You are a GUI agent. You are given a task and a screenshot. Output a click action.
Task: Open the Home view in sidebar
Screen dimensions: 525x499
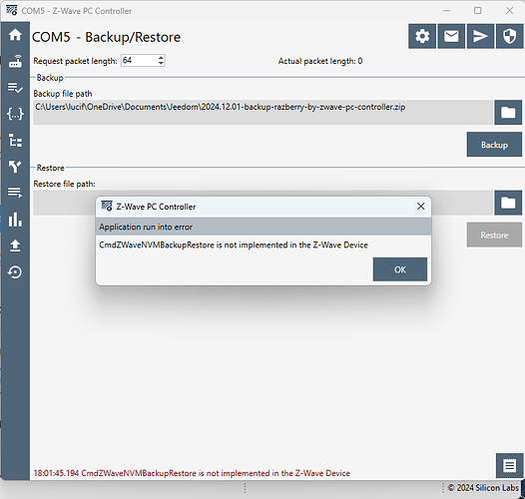pos(15,35)
